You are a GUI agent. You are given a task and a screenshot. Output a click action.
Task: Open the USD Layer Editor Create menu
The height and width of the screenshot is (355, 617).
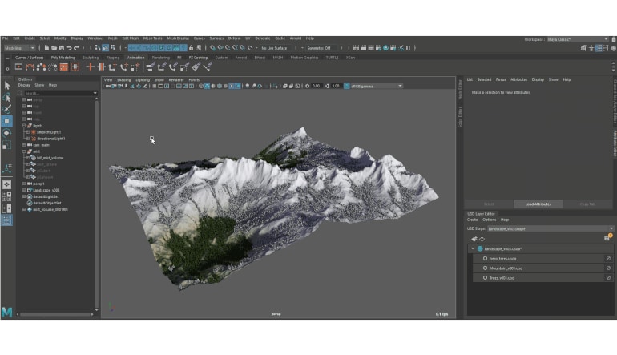(x=472, y=220)
